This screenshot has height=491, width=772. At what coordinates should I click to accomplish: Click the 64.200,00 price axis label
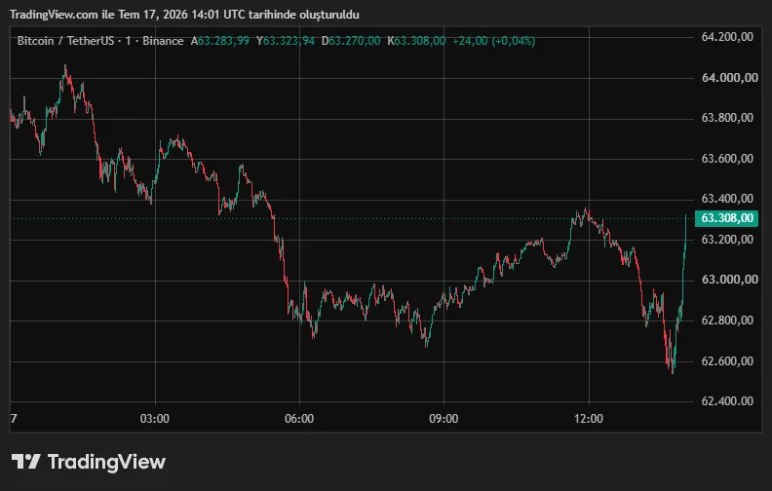pyautogui.click(x=727, y=37)
